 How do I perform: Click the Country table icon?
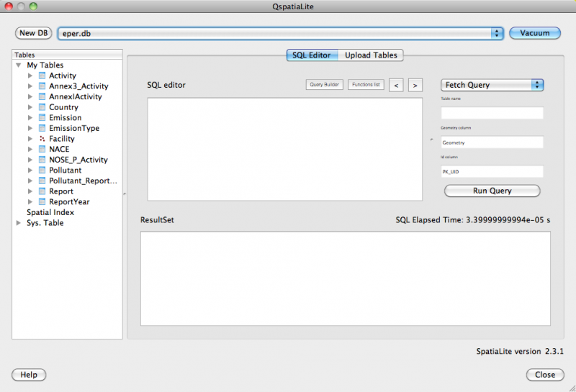[42, 107]
